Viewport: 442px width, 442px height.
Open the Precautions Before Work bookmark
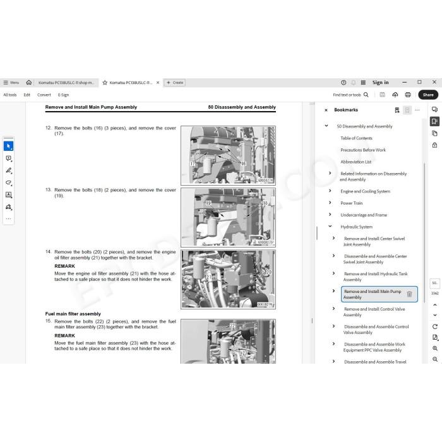[x=363, y=150]
